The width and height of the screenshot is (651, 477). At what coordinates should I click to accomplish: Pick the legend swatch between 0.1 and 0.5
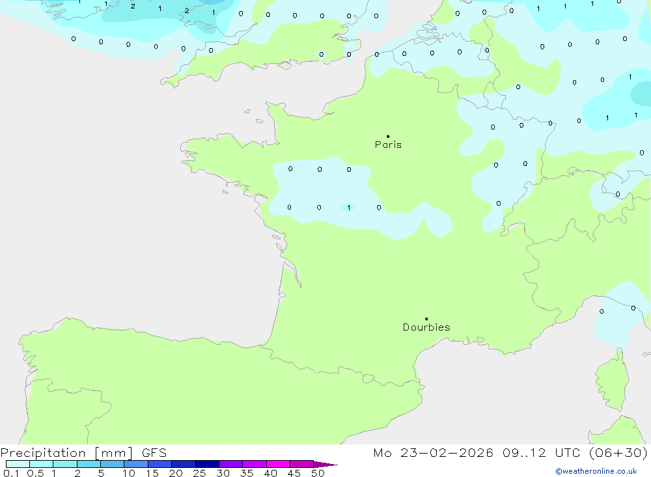pos(18,464)
